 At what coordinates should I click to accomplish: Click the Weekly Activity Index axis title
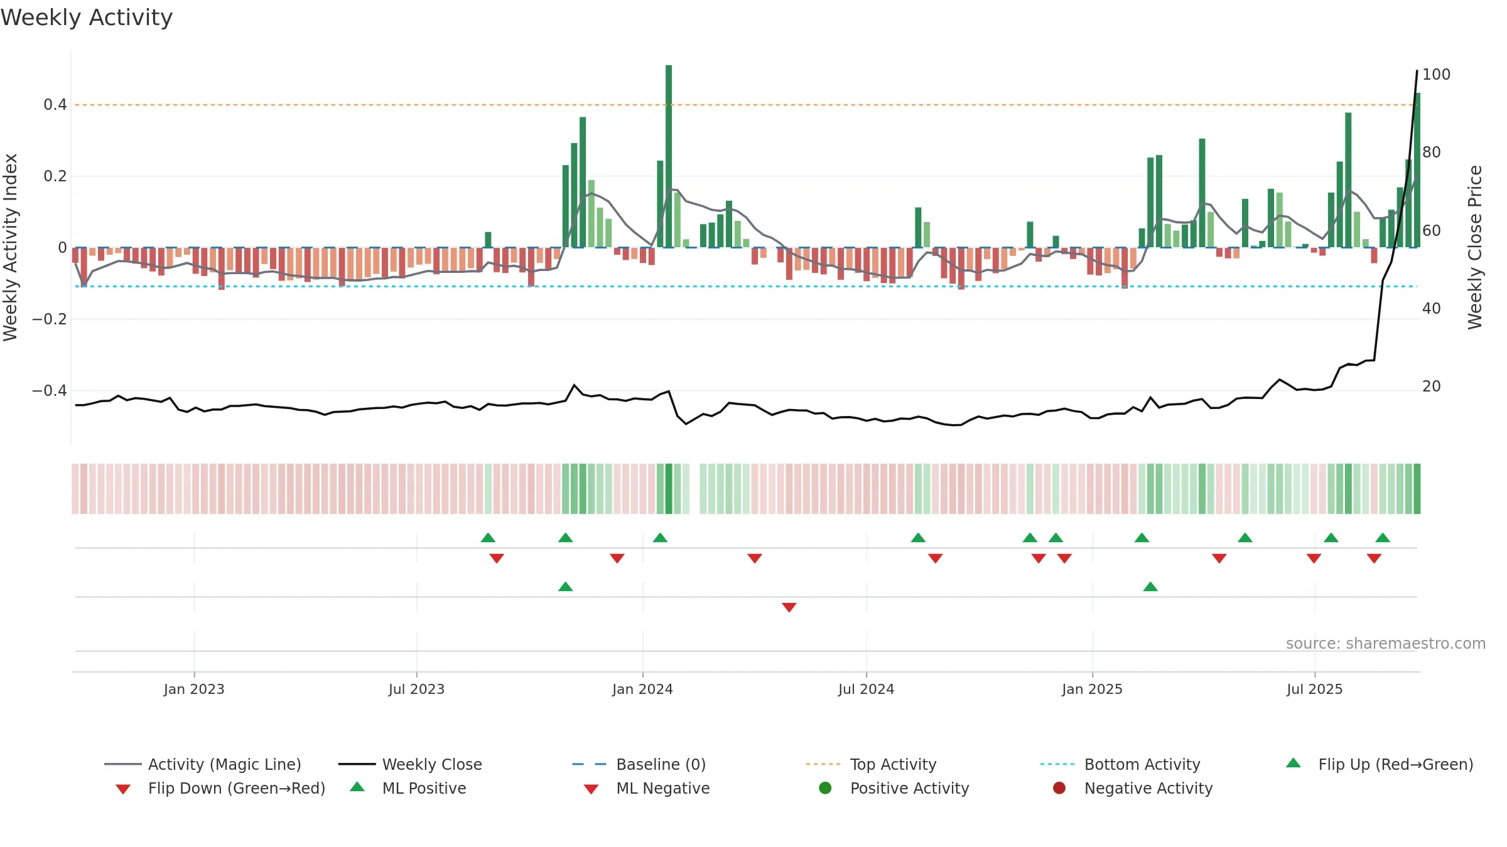(11, 247)
